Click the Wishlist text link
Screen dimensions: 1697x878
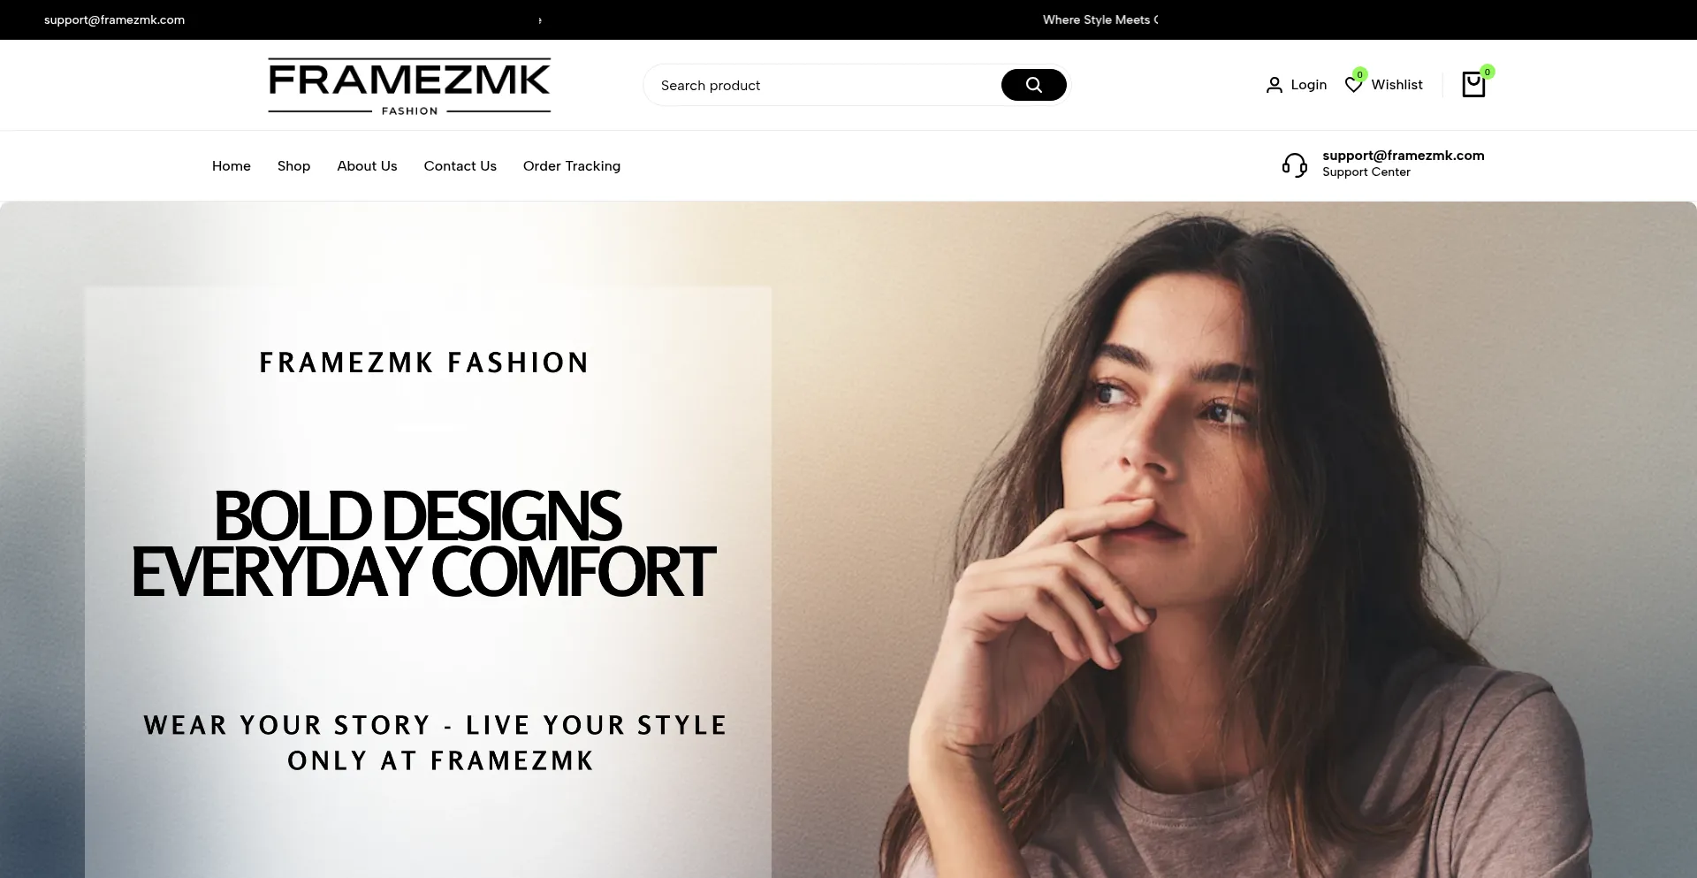coord(1396,85)
